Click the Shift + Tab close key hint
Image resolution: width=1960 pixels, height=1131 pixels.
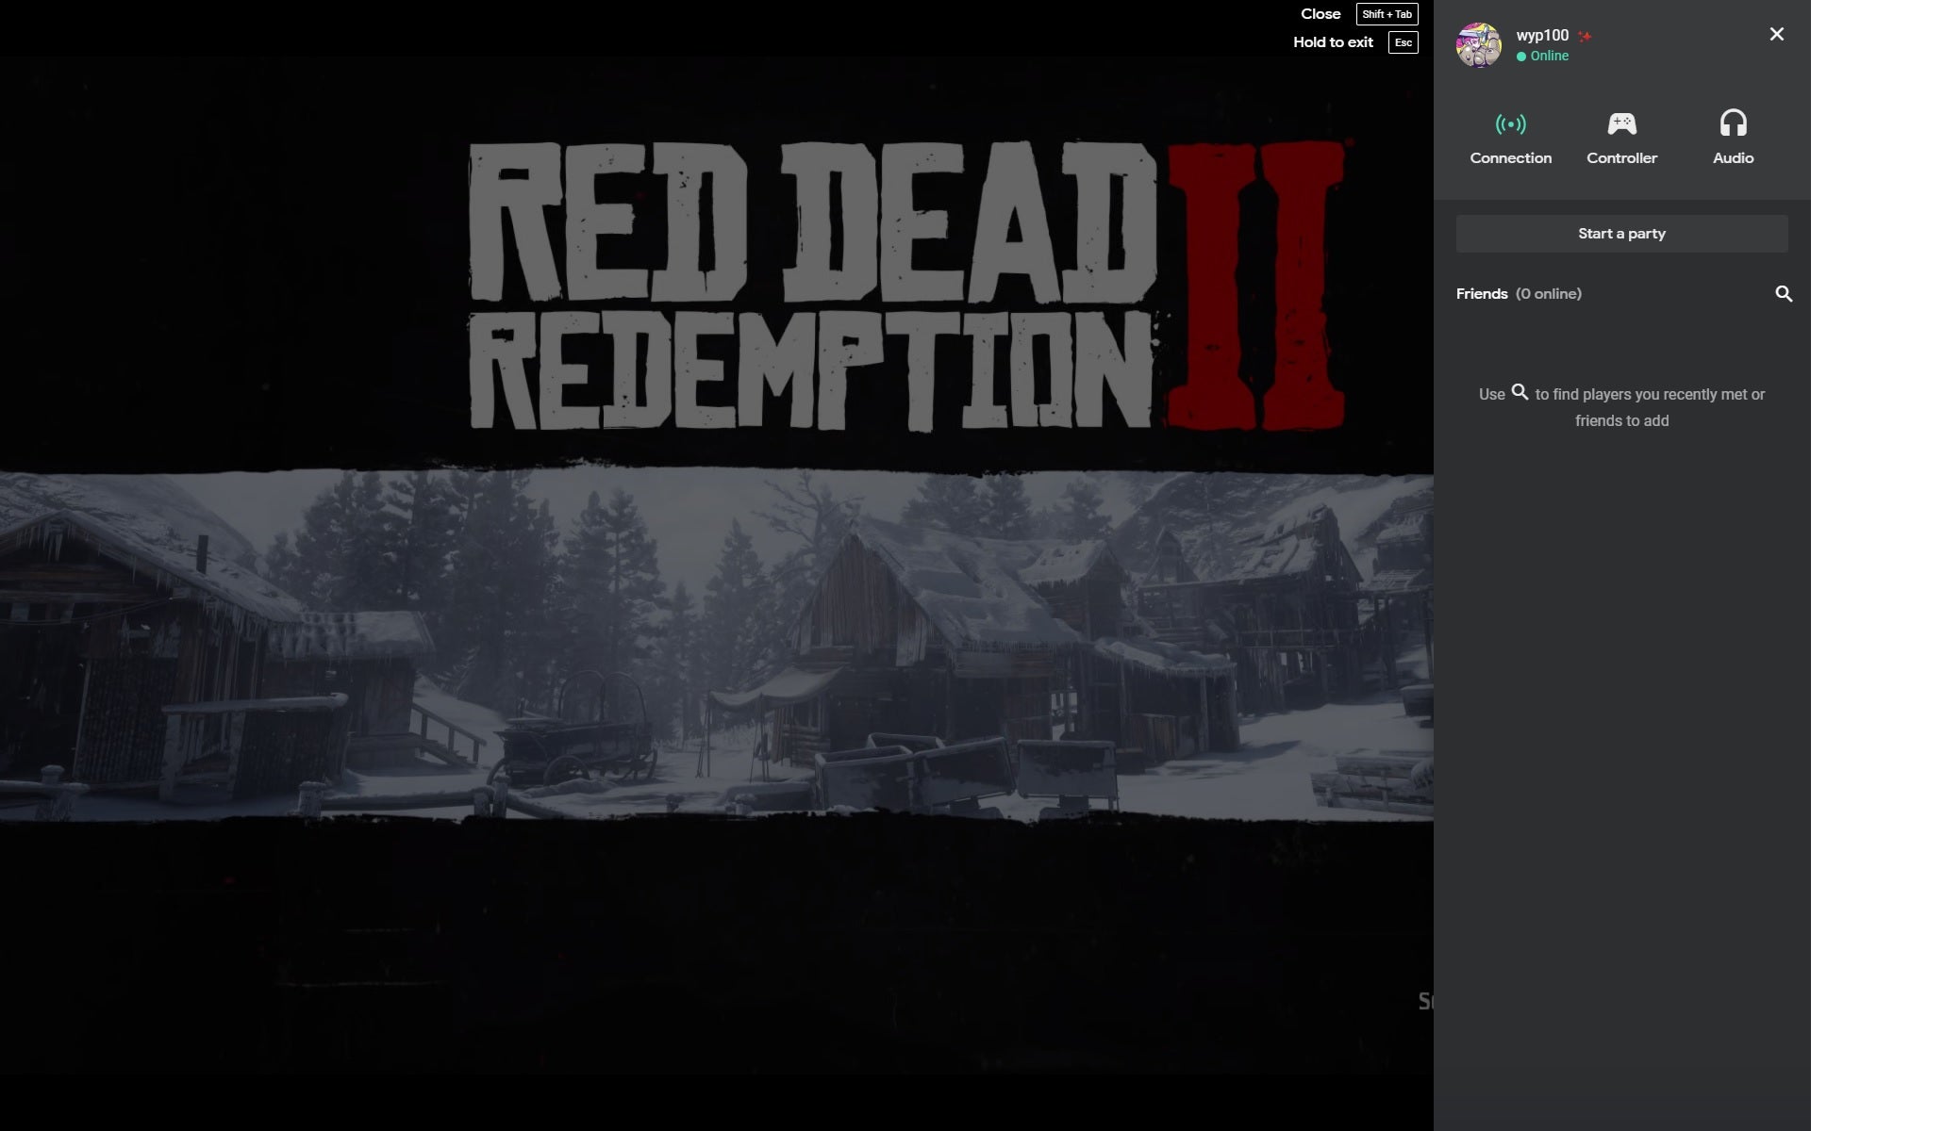1387,14
